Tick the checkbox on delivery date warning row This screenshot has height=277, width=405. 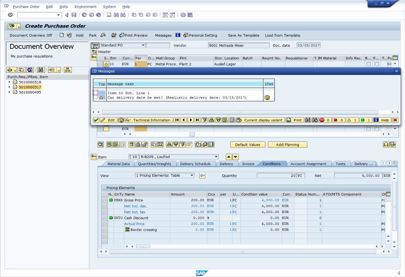click(96, 98)
